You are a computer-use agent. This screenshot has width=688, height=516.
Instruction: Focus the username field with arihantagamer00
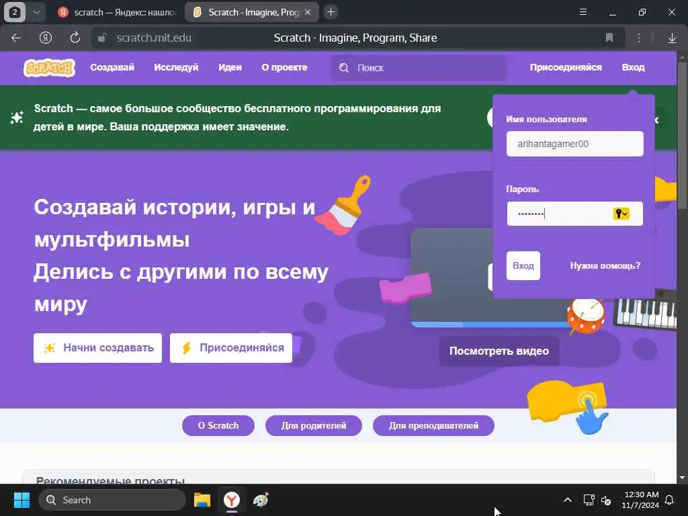point(575,144)
